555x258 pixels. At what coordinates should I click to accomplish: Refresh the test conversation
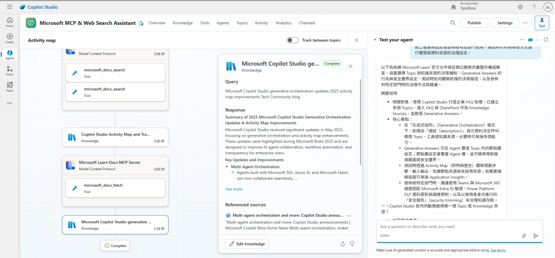546,40
